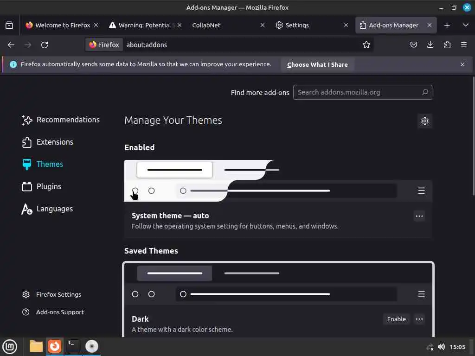Screen dimensions: 475x356
Task: Click Choose What I Share button
Action: point(317,64)
